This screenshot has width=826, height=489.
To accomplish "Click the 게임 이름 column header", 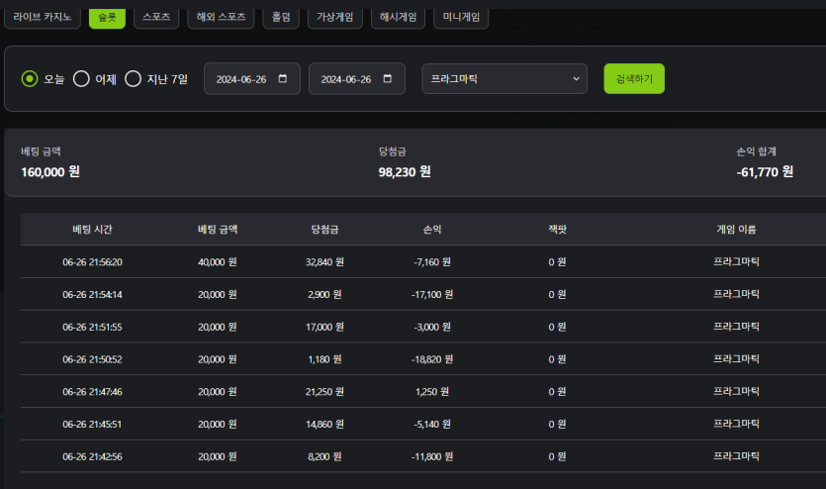I will pos(736,230).
